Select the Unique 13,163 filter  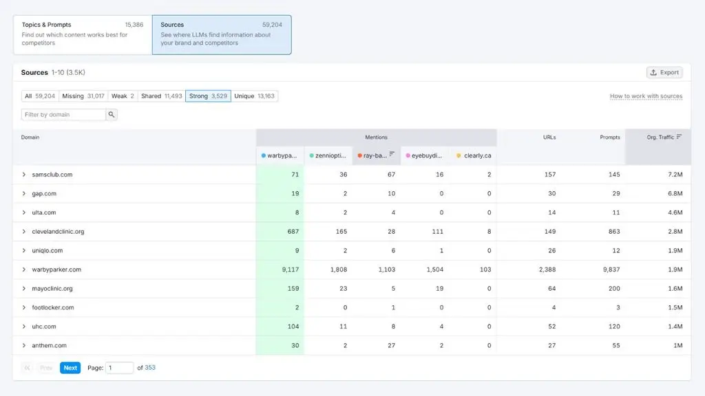click(255, 96)
